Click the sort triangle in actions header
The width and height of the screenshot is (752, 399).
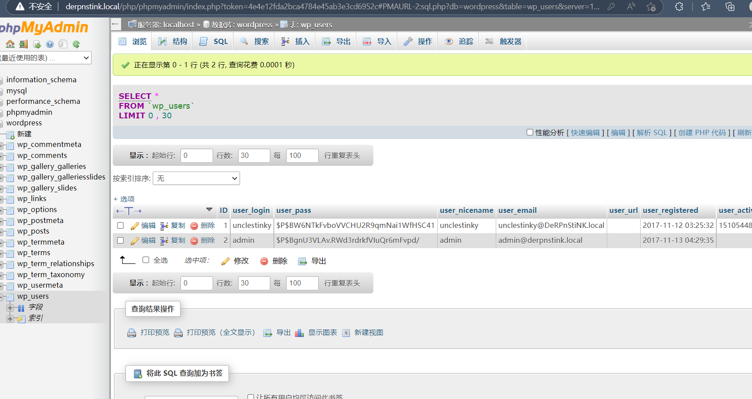pyautogui.click(x=209, y=209)
